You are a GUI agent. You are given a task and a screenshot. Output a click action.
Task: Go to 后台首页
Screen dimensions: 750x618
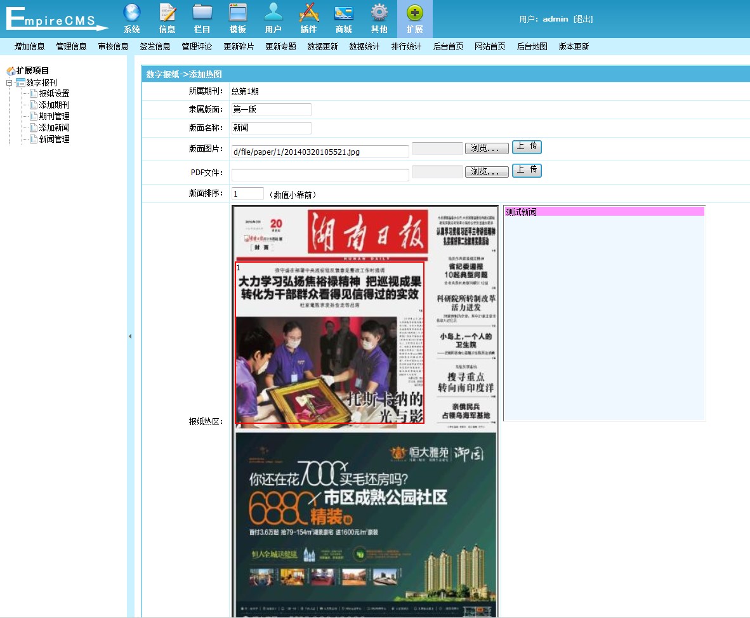tap(448, 46)
